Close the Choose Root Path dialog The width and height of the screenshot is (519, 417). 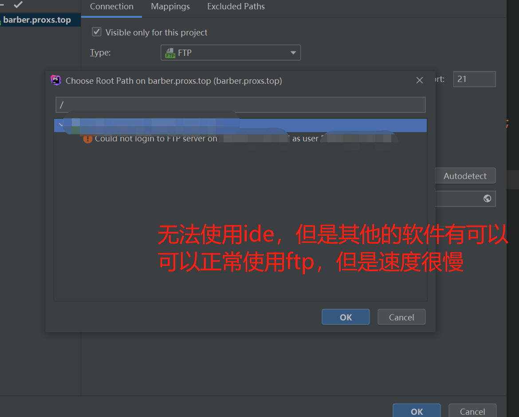[x=419, y=80]
